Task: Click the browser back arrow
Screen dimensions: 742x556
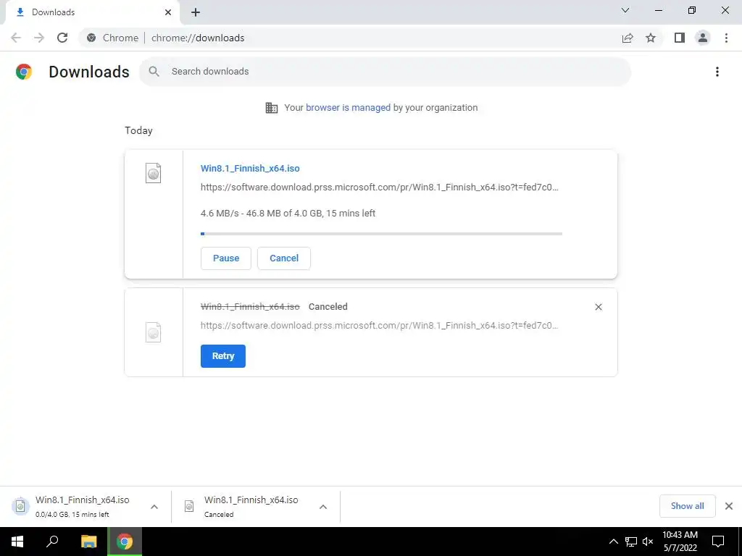Action: click(x=16, y=38)
